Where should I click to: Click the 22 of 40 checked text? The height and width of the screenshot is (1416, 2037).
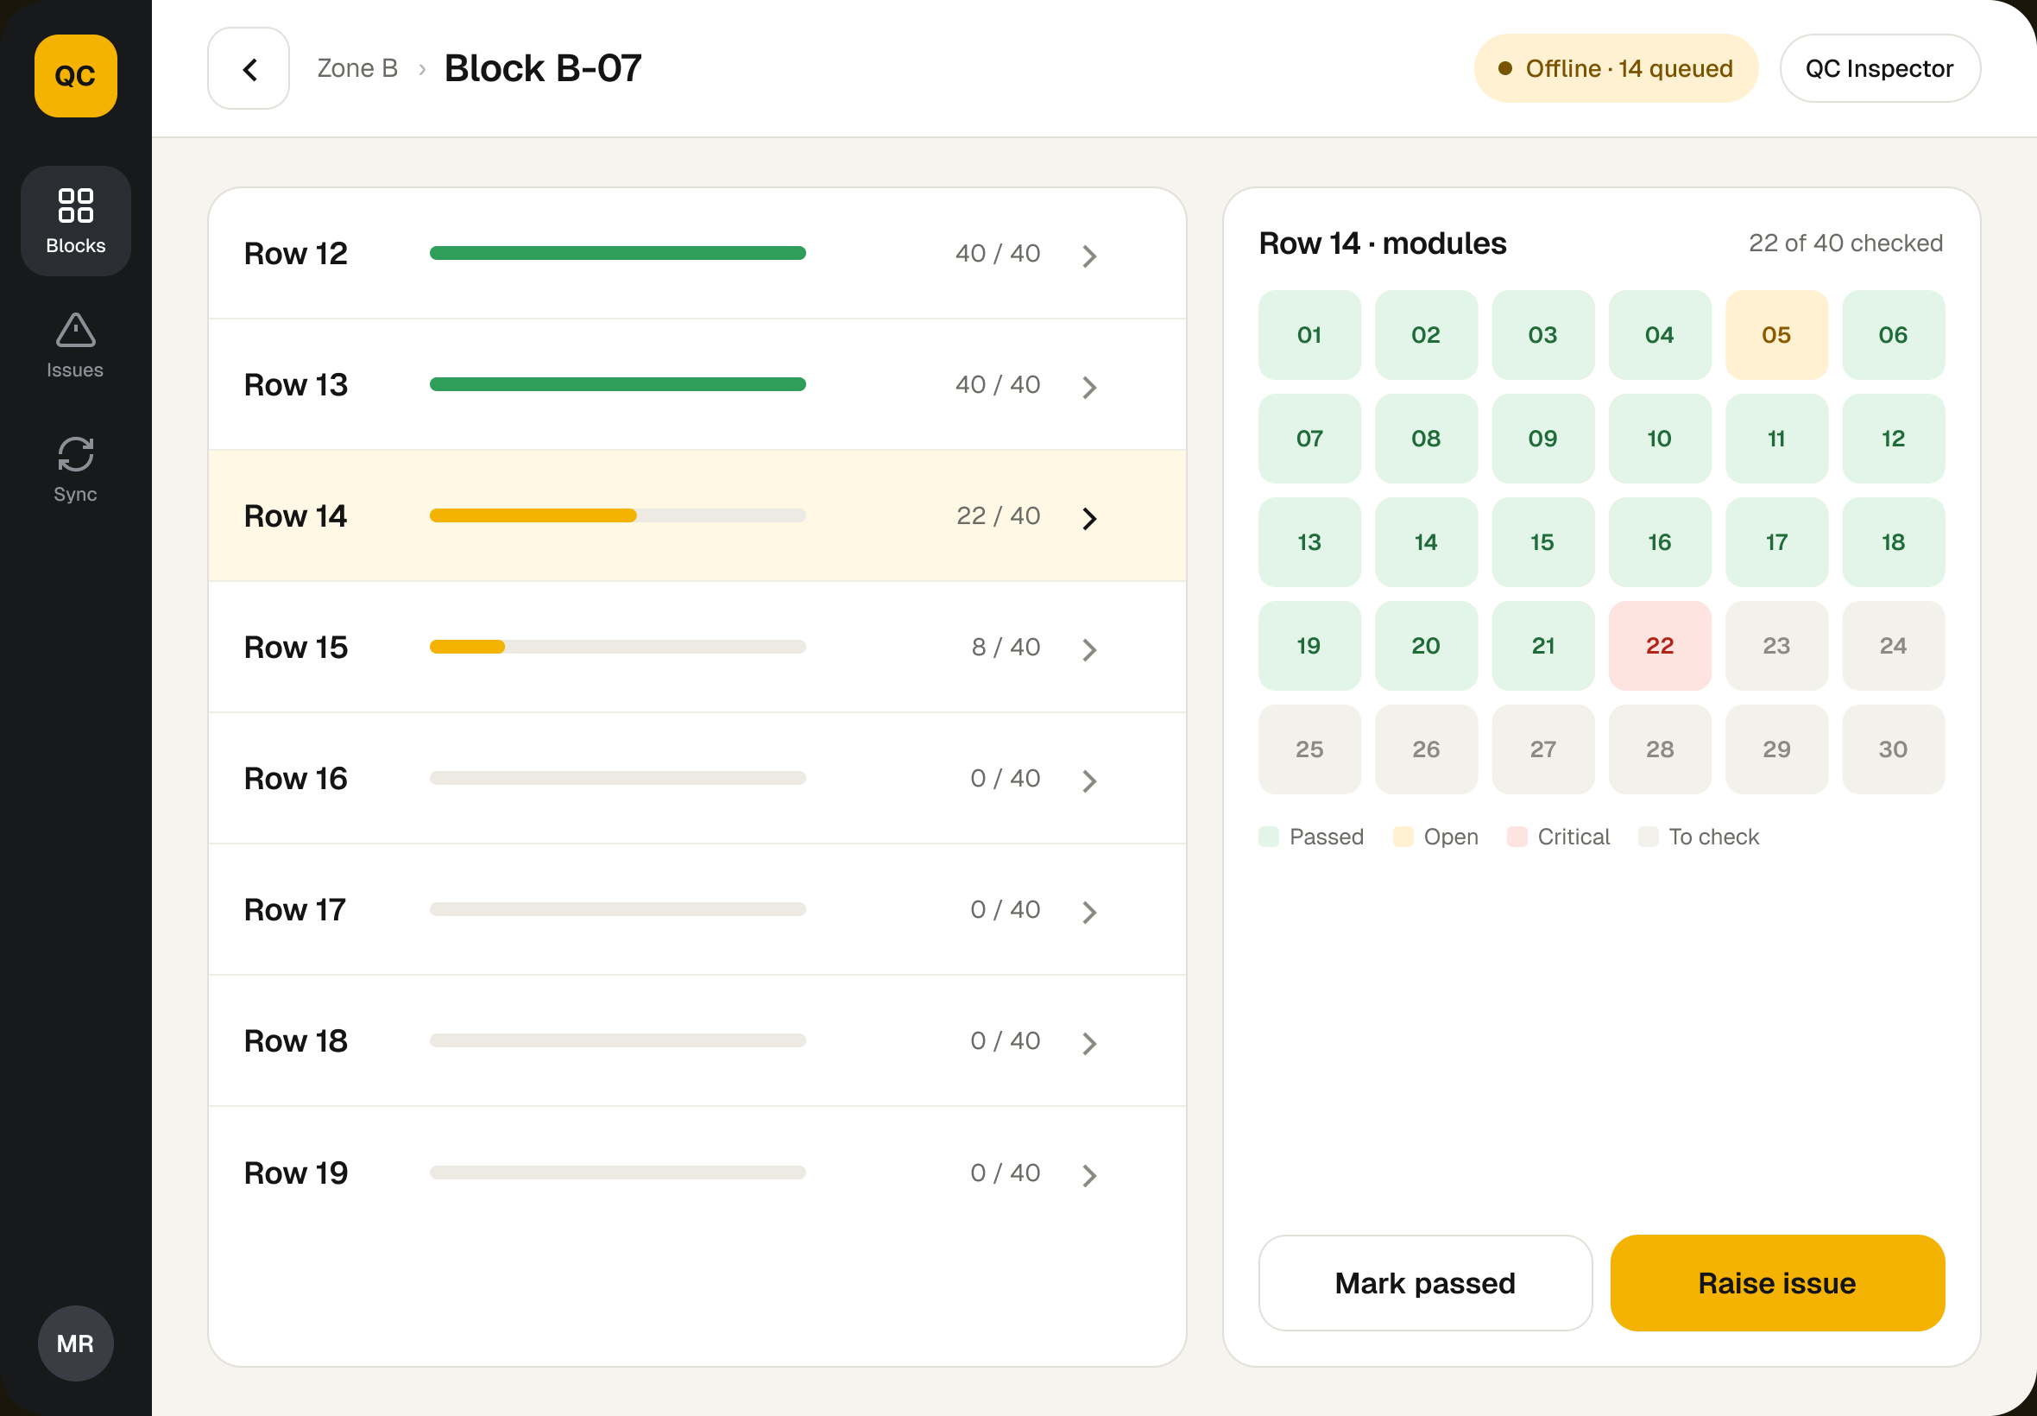click(x=1845, y=243)
